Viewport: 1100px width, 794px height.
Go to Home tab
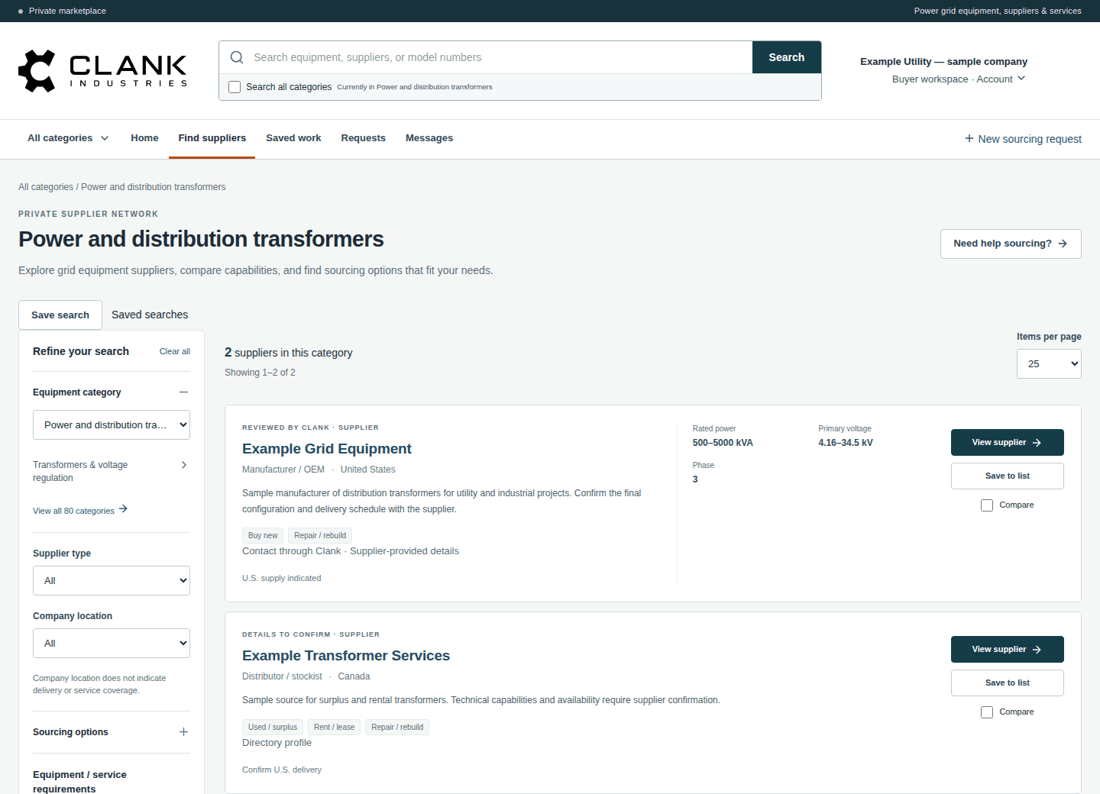144,138
